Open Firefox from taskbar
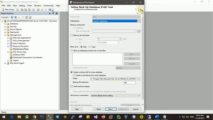Viewport: 213px width, 120px height. tap(103, 117)
